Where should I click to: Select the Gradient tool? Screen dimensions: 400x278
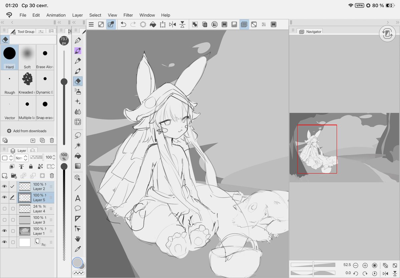tap(78, 166)
